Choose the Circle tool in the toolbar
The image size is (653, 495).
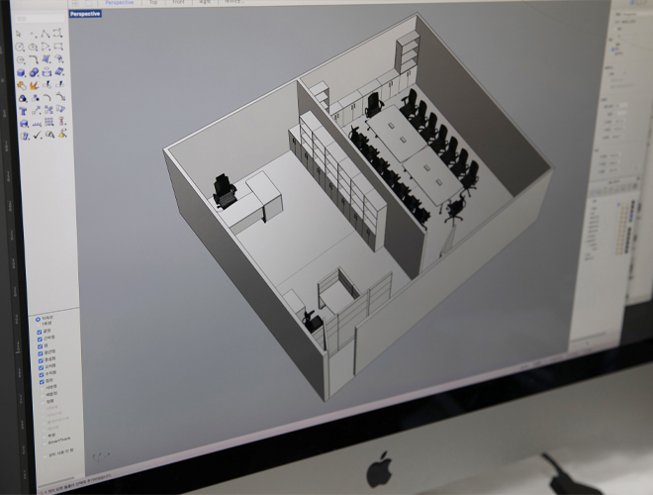[21, 47]
